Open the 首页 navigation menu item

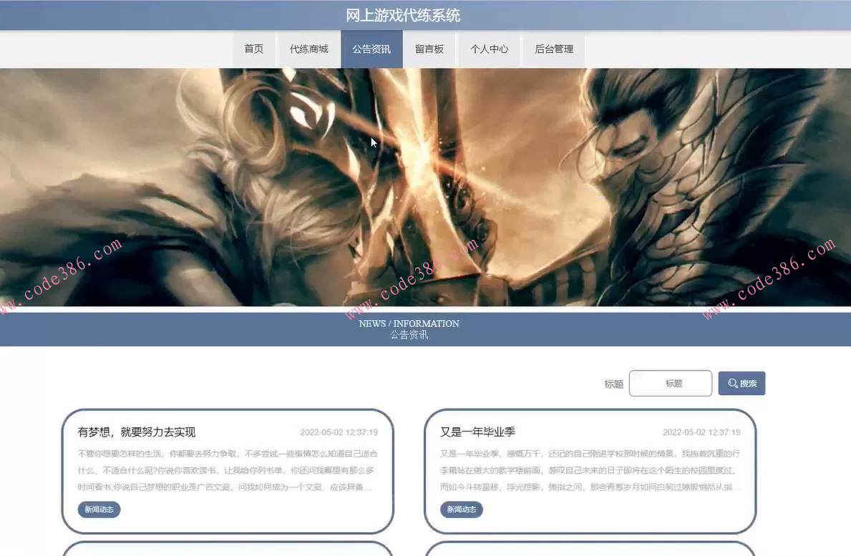pyautogui.click(x=254, y=49)
